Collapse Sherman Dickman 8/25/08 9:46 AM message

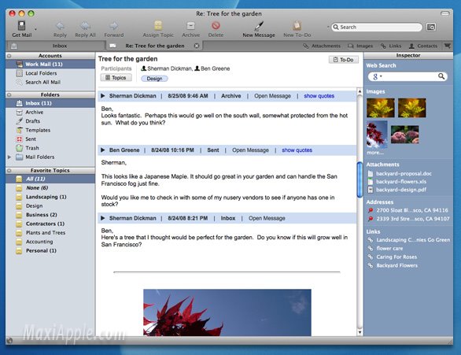click(102, 96)
